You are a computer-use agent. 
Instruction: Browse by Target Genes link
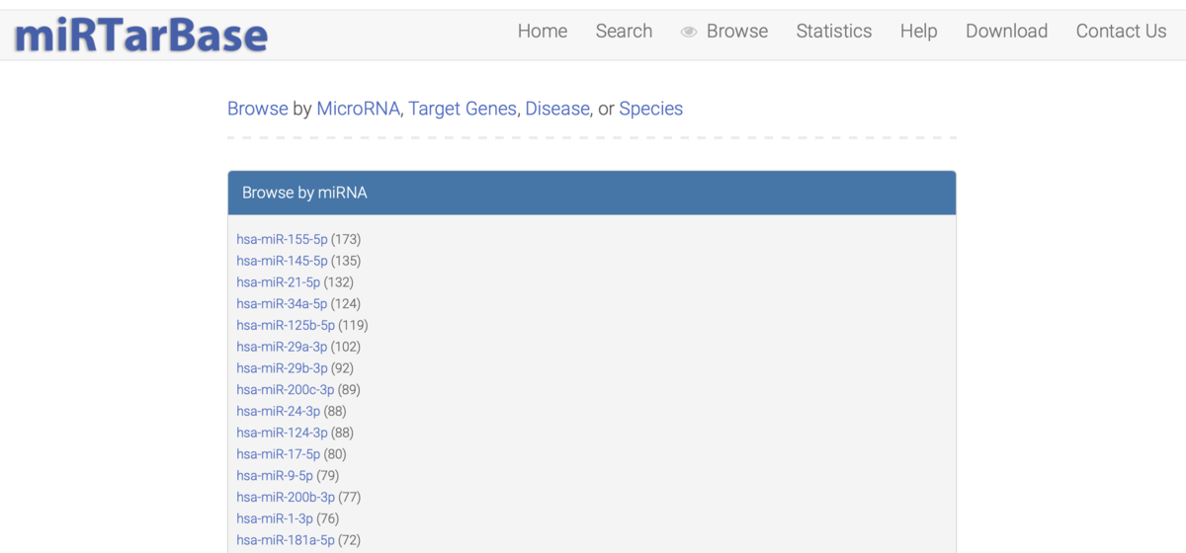click(463, 109)
